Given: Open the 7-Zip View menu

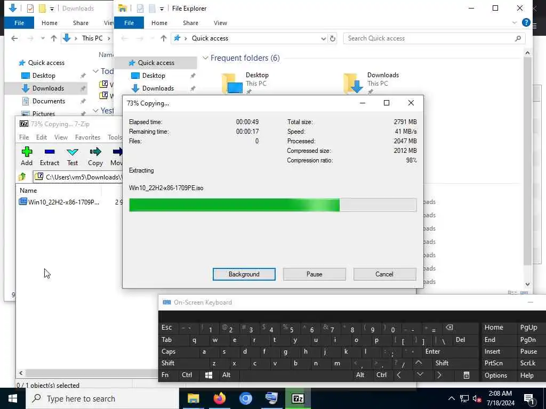Looking at the screenshot, I should [x=61, y=137].
